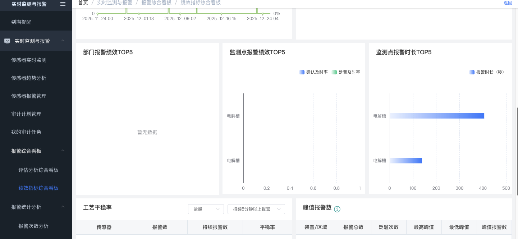Image resolution: width=518 pixels, height=239 pixels.
Task: Select 报警次数分析 in sidebar
Action: 33,226
